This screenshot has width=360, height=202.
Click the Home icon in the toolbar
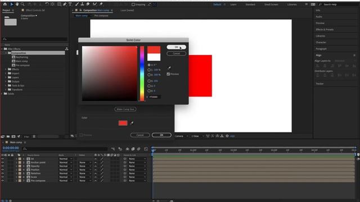tap(5, 4)
